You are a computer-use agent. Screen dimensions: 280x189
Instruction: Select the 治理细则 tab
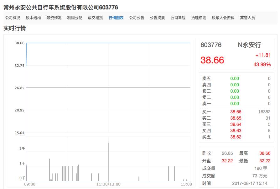click(199, 18)
